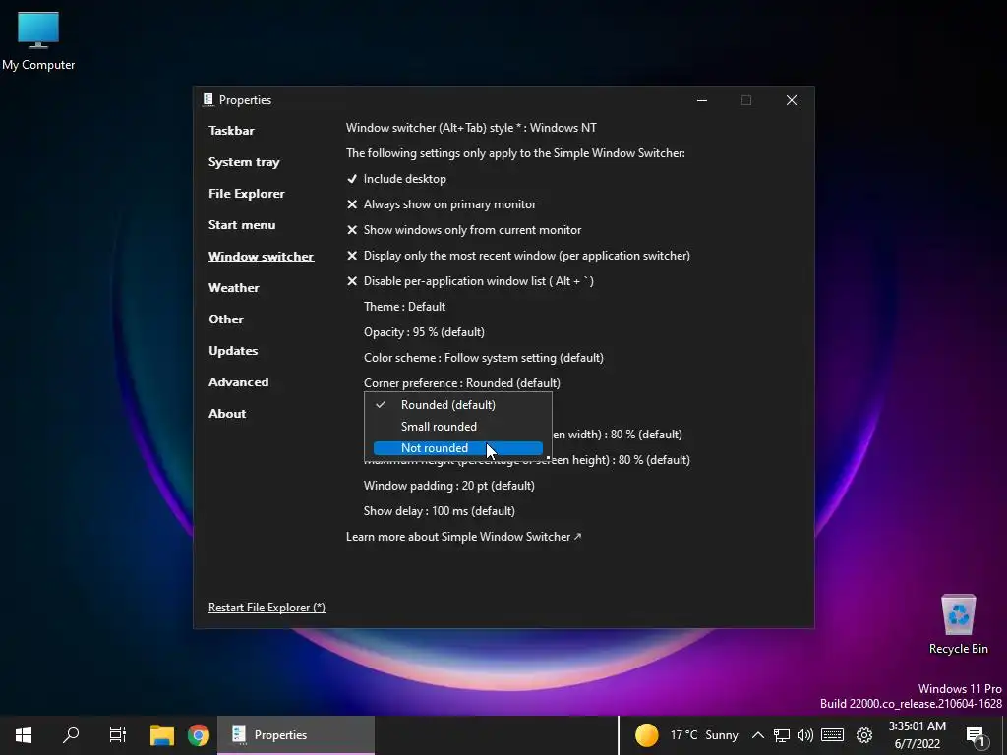Open network status tray icon

point(781,735)
